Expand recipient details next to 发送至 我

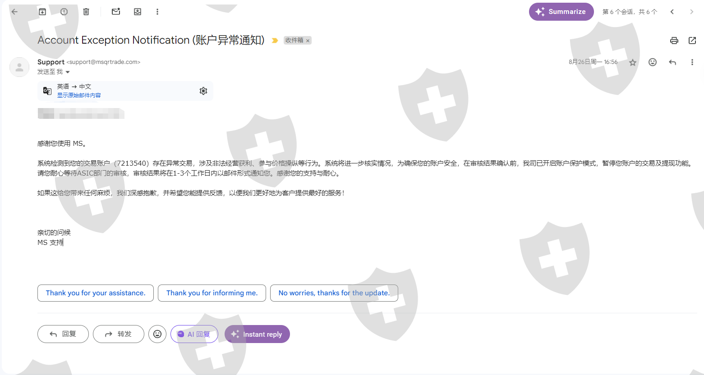(68, 72)
